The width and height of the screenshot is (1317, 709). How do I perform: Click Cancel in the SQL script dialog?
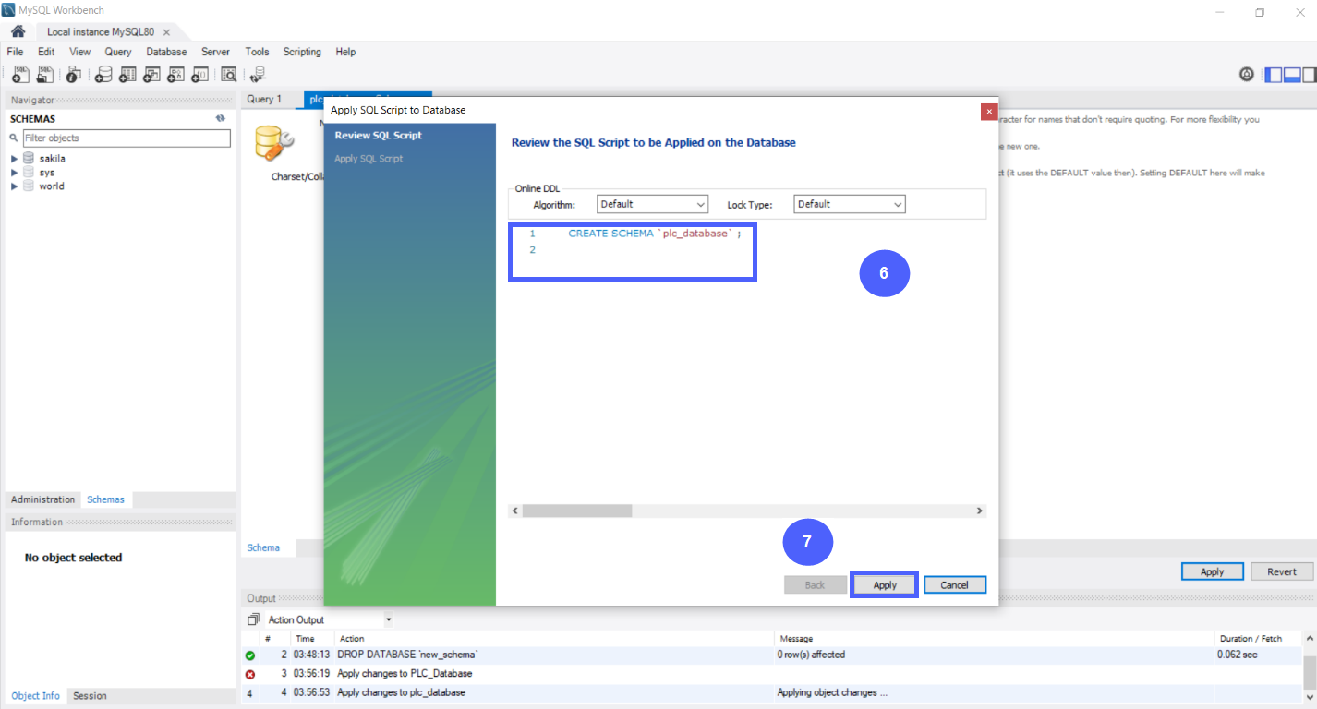coord(954,585)
